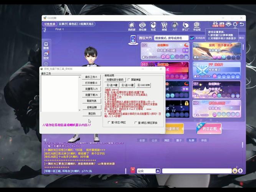Open NEW badge event icon
This screenshot has height=192, width=256.
(222, 24)
